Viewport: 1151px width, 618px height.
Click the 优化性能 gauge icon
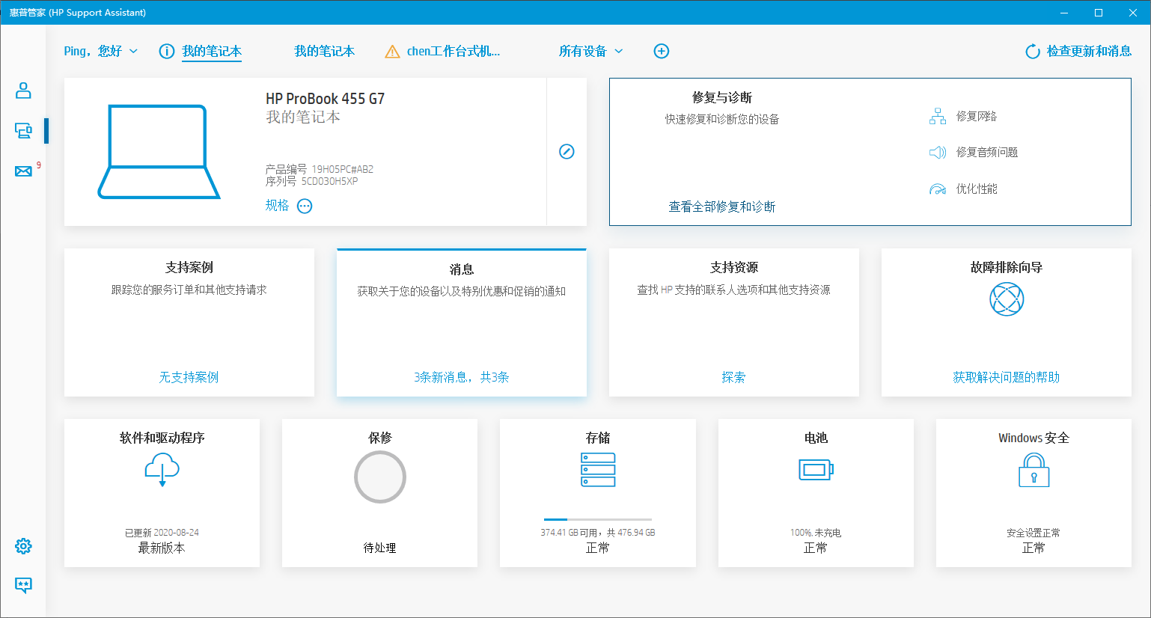[938, 189]
